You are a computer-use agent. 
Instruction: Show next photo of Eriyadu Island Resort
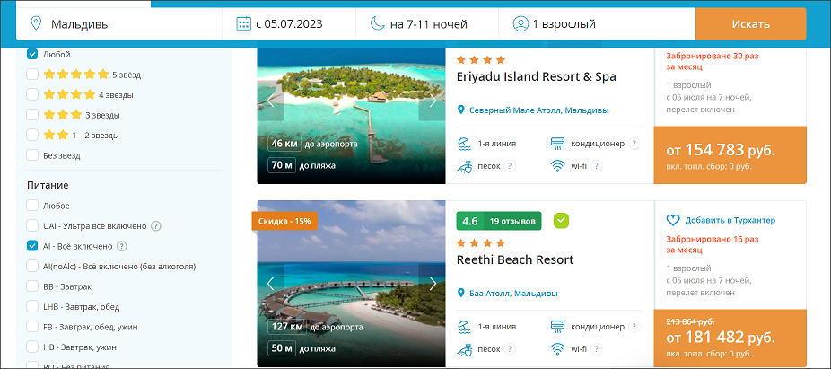433,101
